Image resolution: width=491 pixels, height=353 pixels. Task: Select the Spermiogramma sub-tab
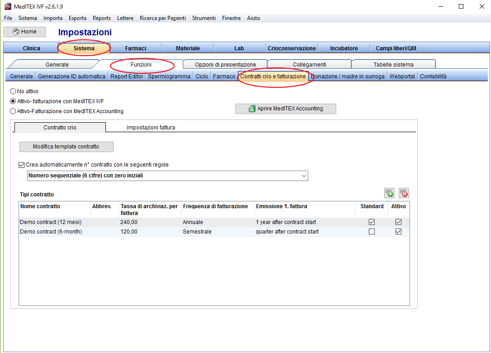click(169, 76)
